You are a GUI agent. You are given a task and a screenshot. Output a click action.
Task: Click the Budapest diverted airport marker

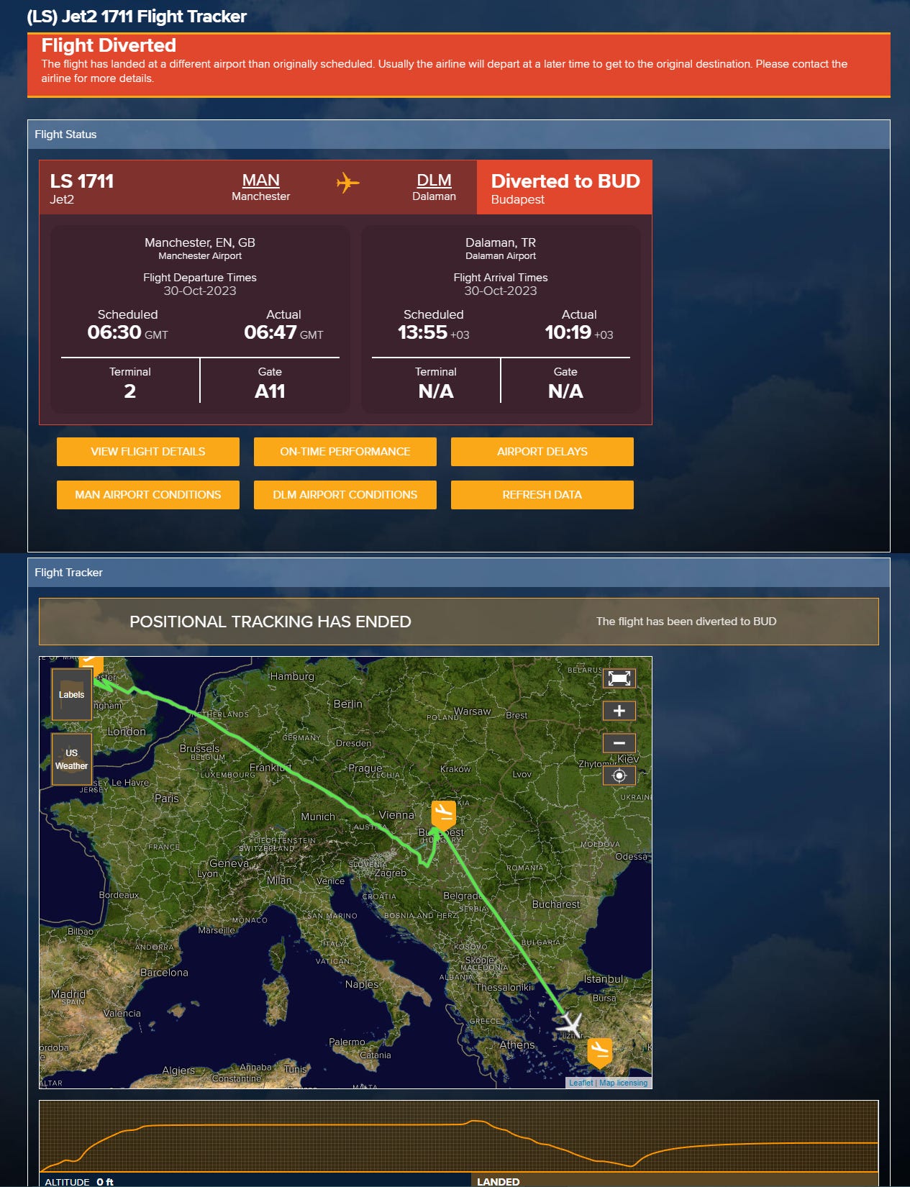pos(444,814)
